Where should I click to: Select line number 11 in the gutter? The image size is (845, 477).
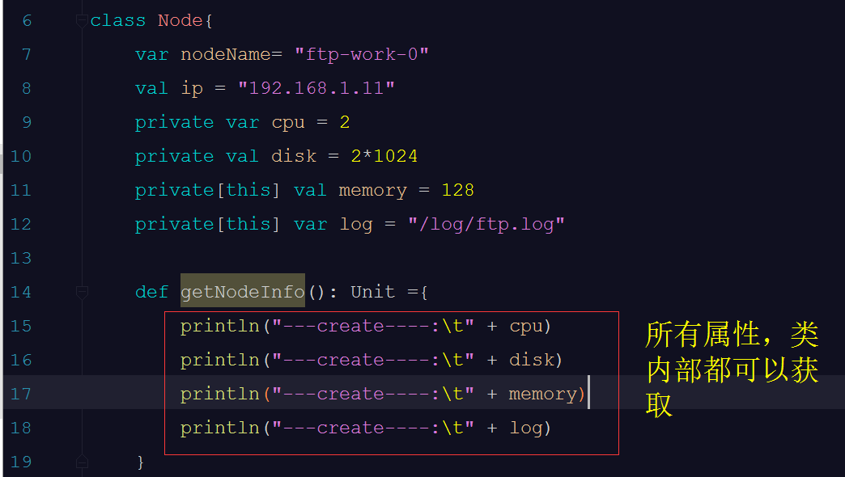click(21, 191)
